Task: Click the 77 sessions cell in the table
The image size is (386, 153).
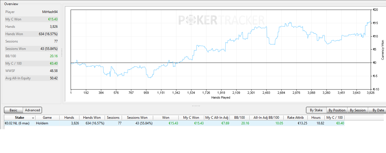Action: 119,123
